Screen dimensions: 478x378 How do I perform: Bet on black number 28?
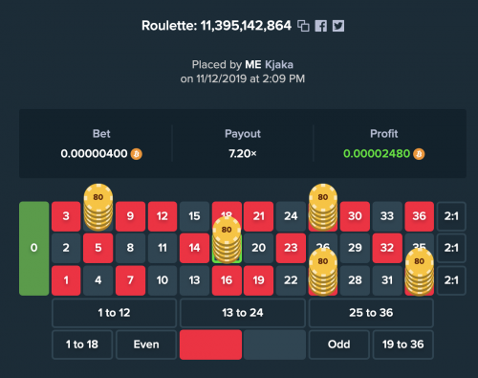[x=355, y=280]
